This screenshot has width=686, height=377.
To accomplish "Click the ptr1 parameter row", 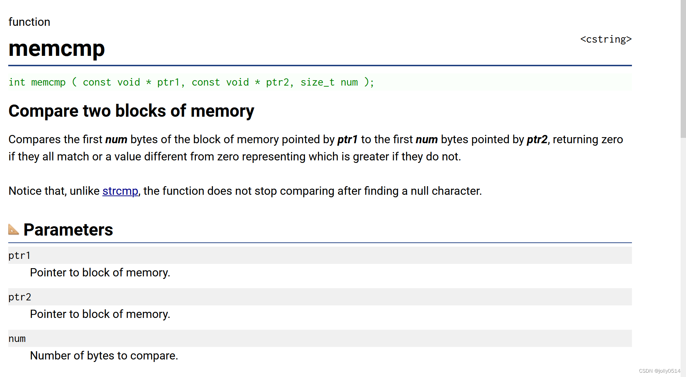I will 20,255.
